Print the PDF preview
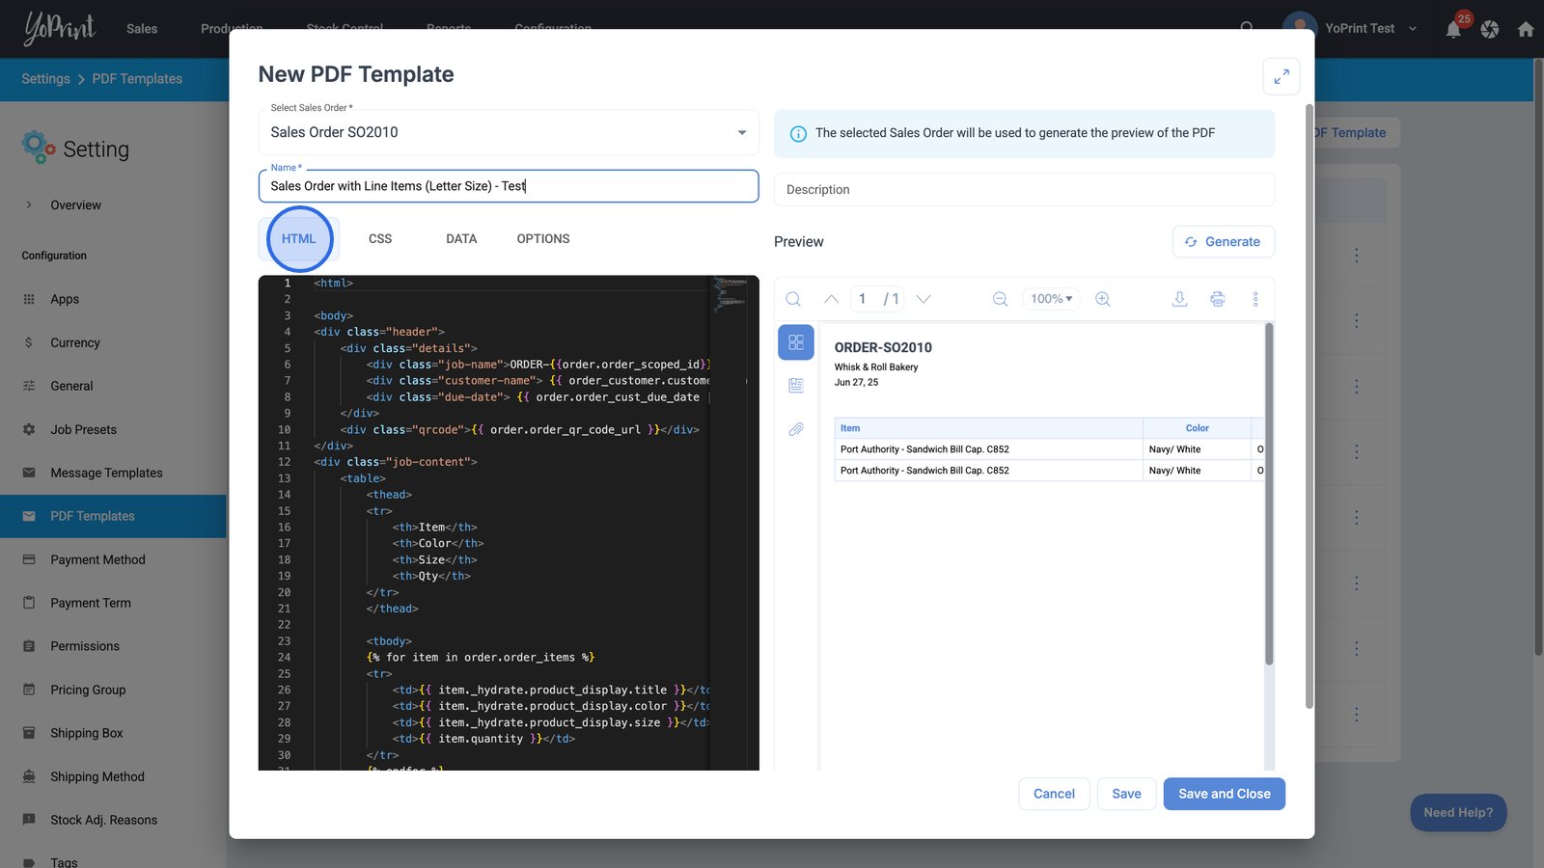Image resolution: width=1544 pixels, height=868 pixels. (x=1218, y=299)
